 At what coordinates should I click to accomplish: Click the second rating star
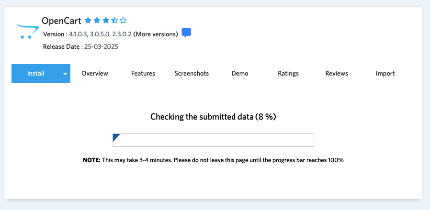(97, 20)
